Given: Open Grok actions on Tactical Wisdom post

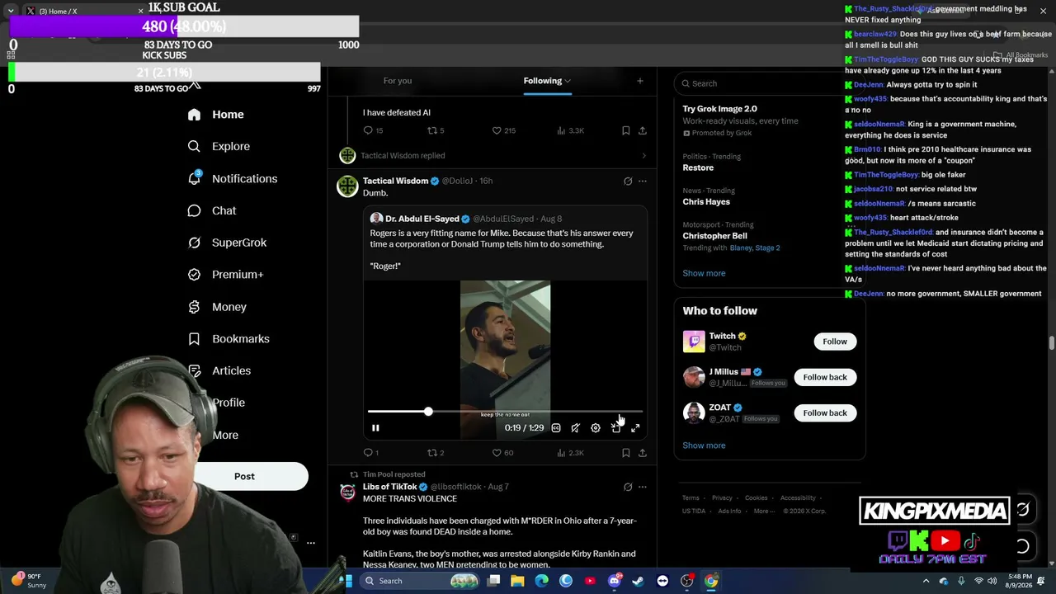Looking at the screenshot, I should pyautogui.click(x=628, y=181).
